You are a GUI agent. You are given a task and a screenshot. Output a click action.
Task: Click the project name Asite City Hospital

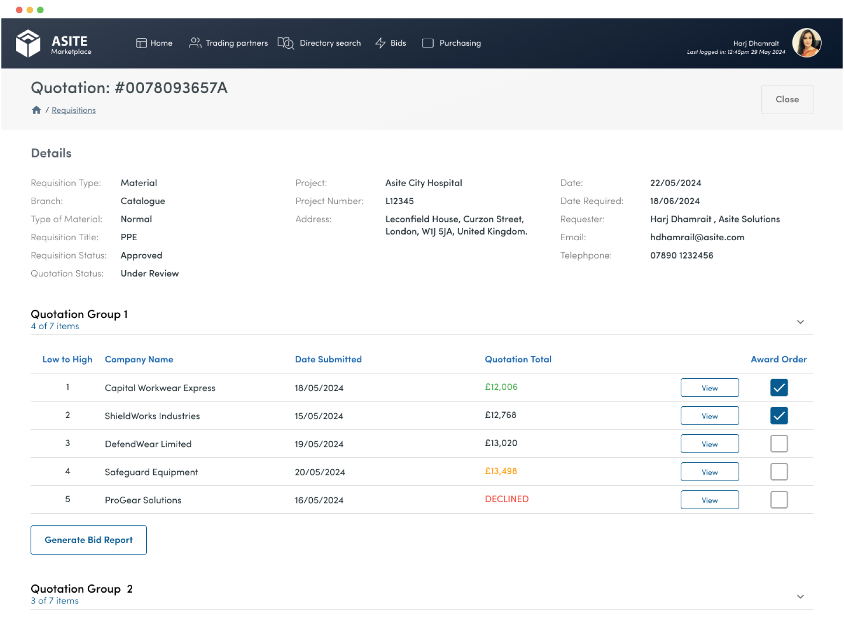[423, 183]
